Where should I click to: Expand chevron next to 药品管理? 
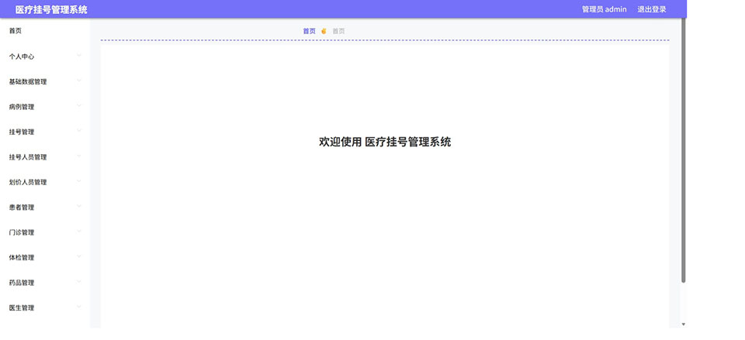coord(79,282)
